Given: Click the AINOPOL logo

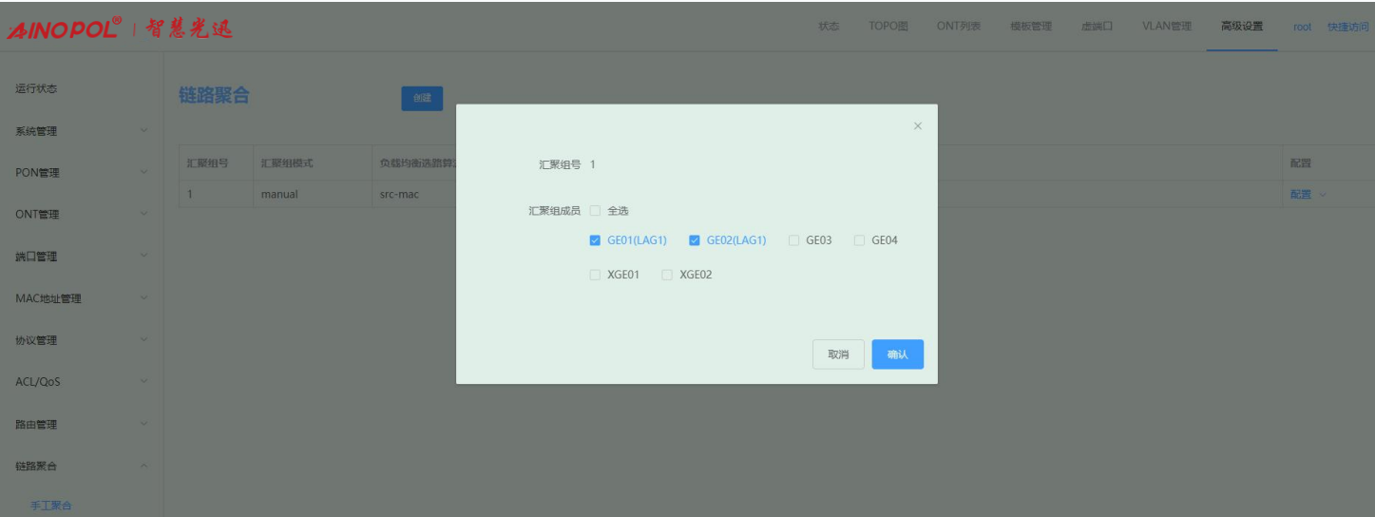Looking at the screenshot, I should pos(65,28).
